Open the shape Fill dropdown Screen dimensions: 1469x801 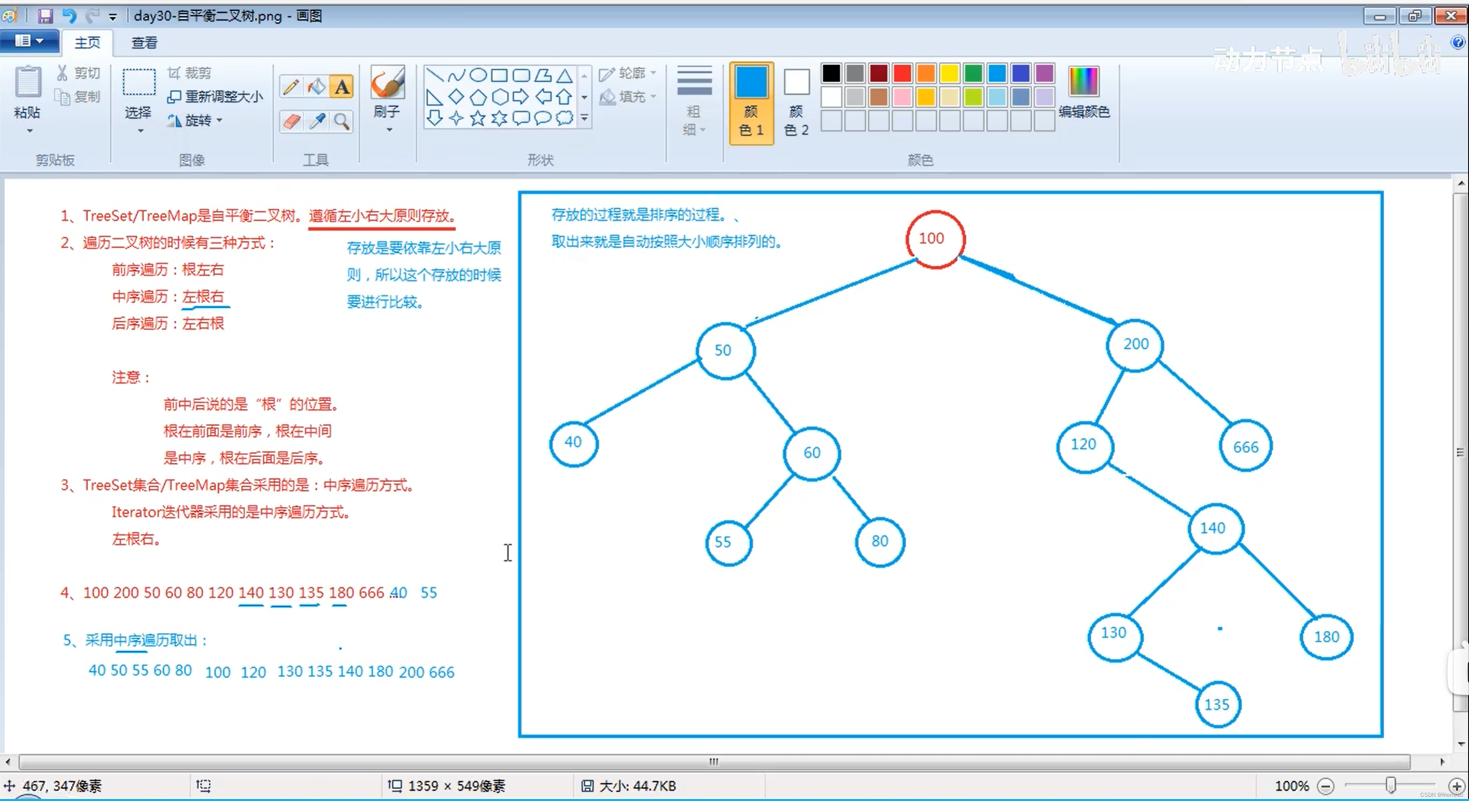pyautogui.click(x=627, y=97)
